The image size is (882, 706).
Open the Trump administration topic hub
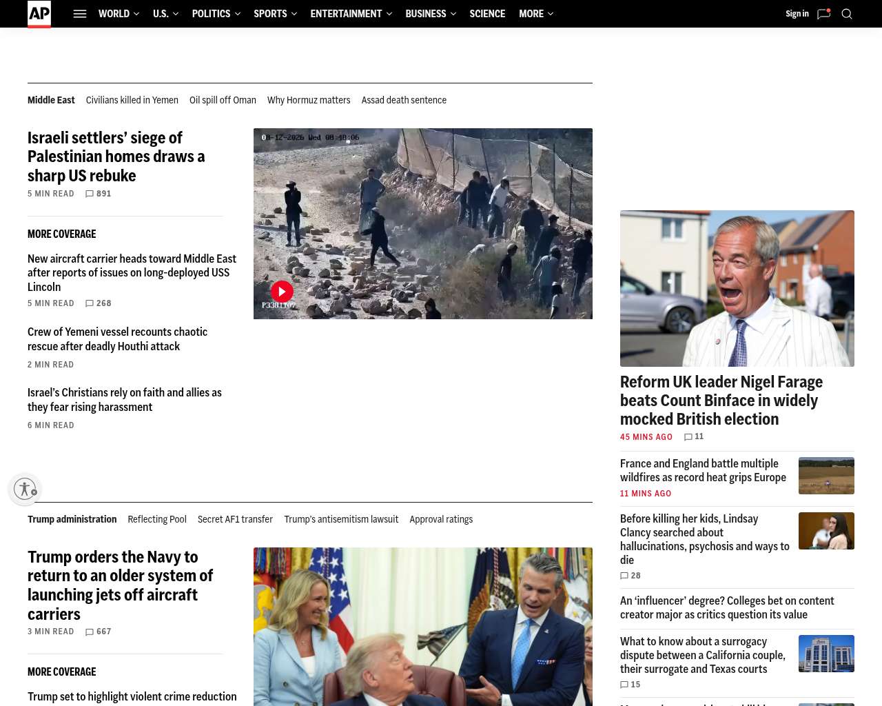click(x=72, y=519)
